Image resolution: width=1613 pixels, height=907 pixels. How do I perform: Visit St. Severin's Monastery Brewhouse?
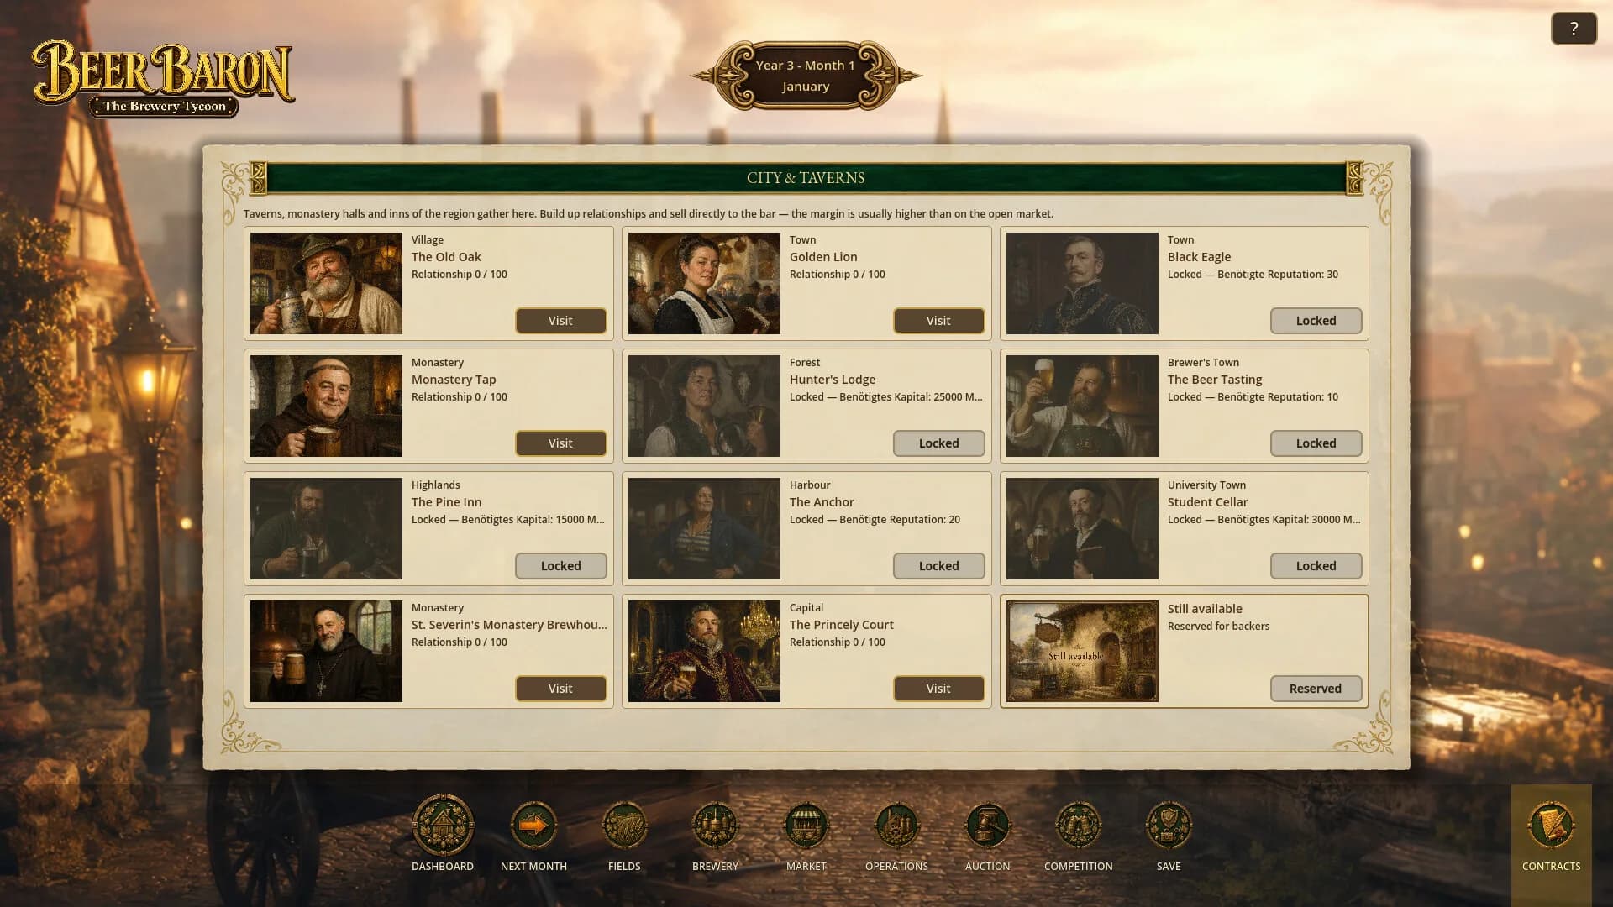[560, 689]
